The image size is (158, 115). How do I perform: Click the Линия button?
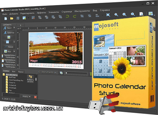point(9,47)
